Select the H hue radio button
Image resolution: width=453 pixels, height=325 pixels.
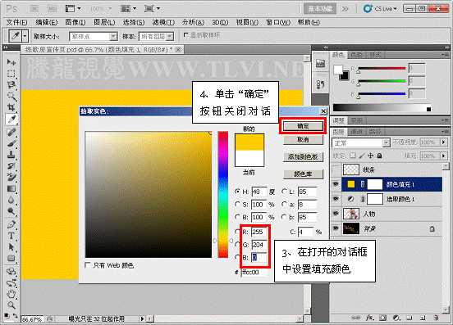coord(237,191)
